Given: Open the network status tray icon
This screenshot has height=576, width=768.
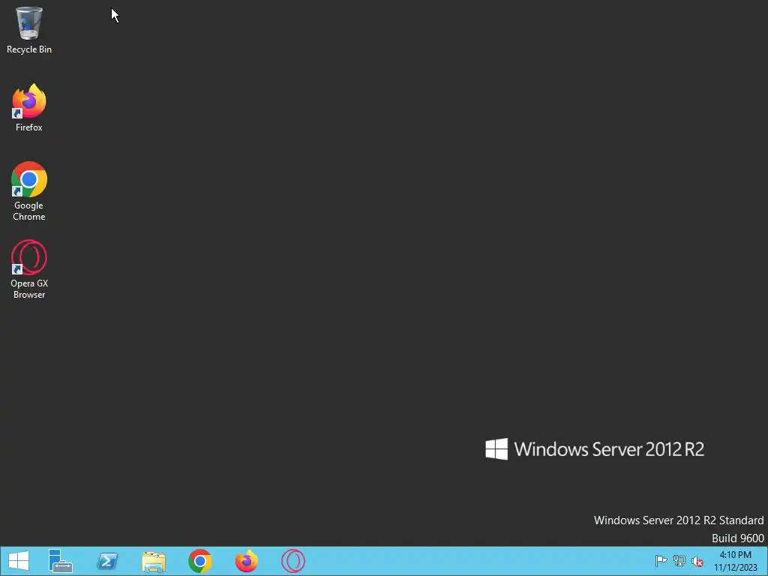Looking at the screenshot, I should pyautogui.click(x=679, y=561).
